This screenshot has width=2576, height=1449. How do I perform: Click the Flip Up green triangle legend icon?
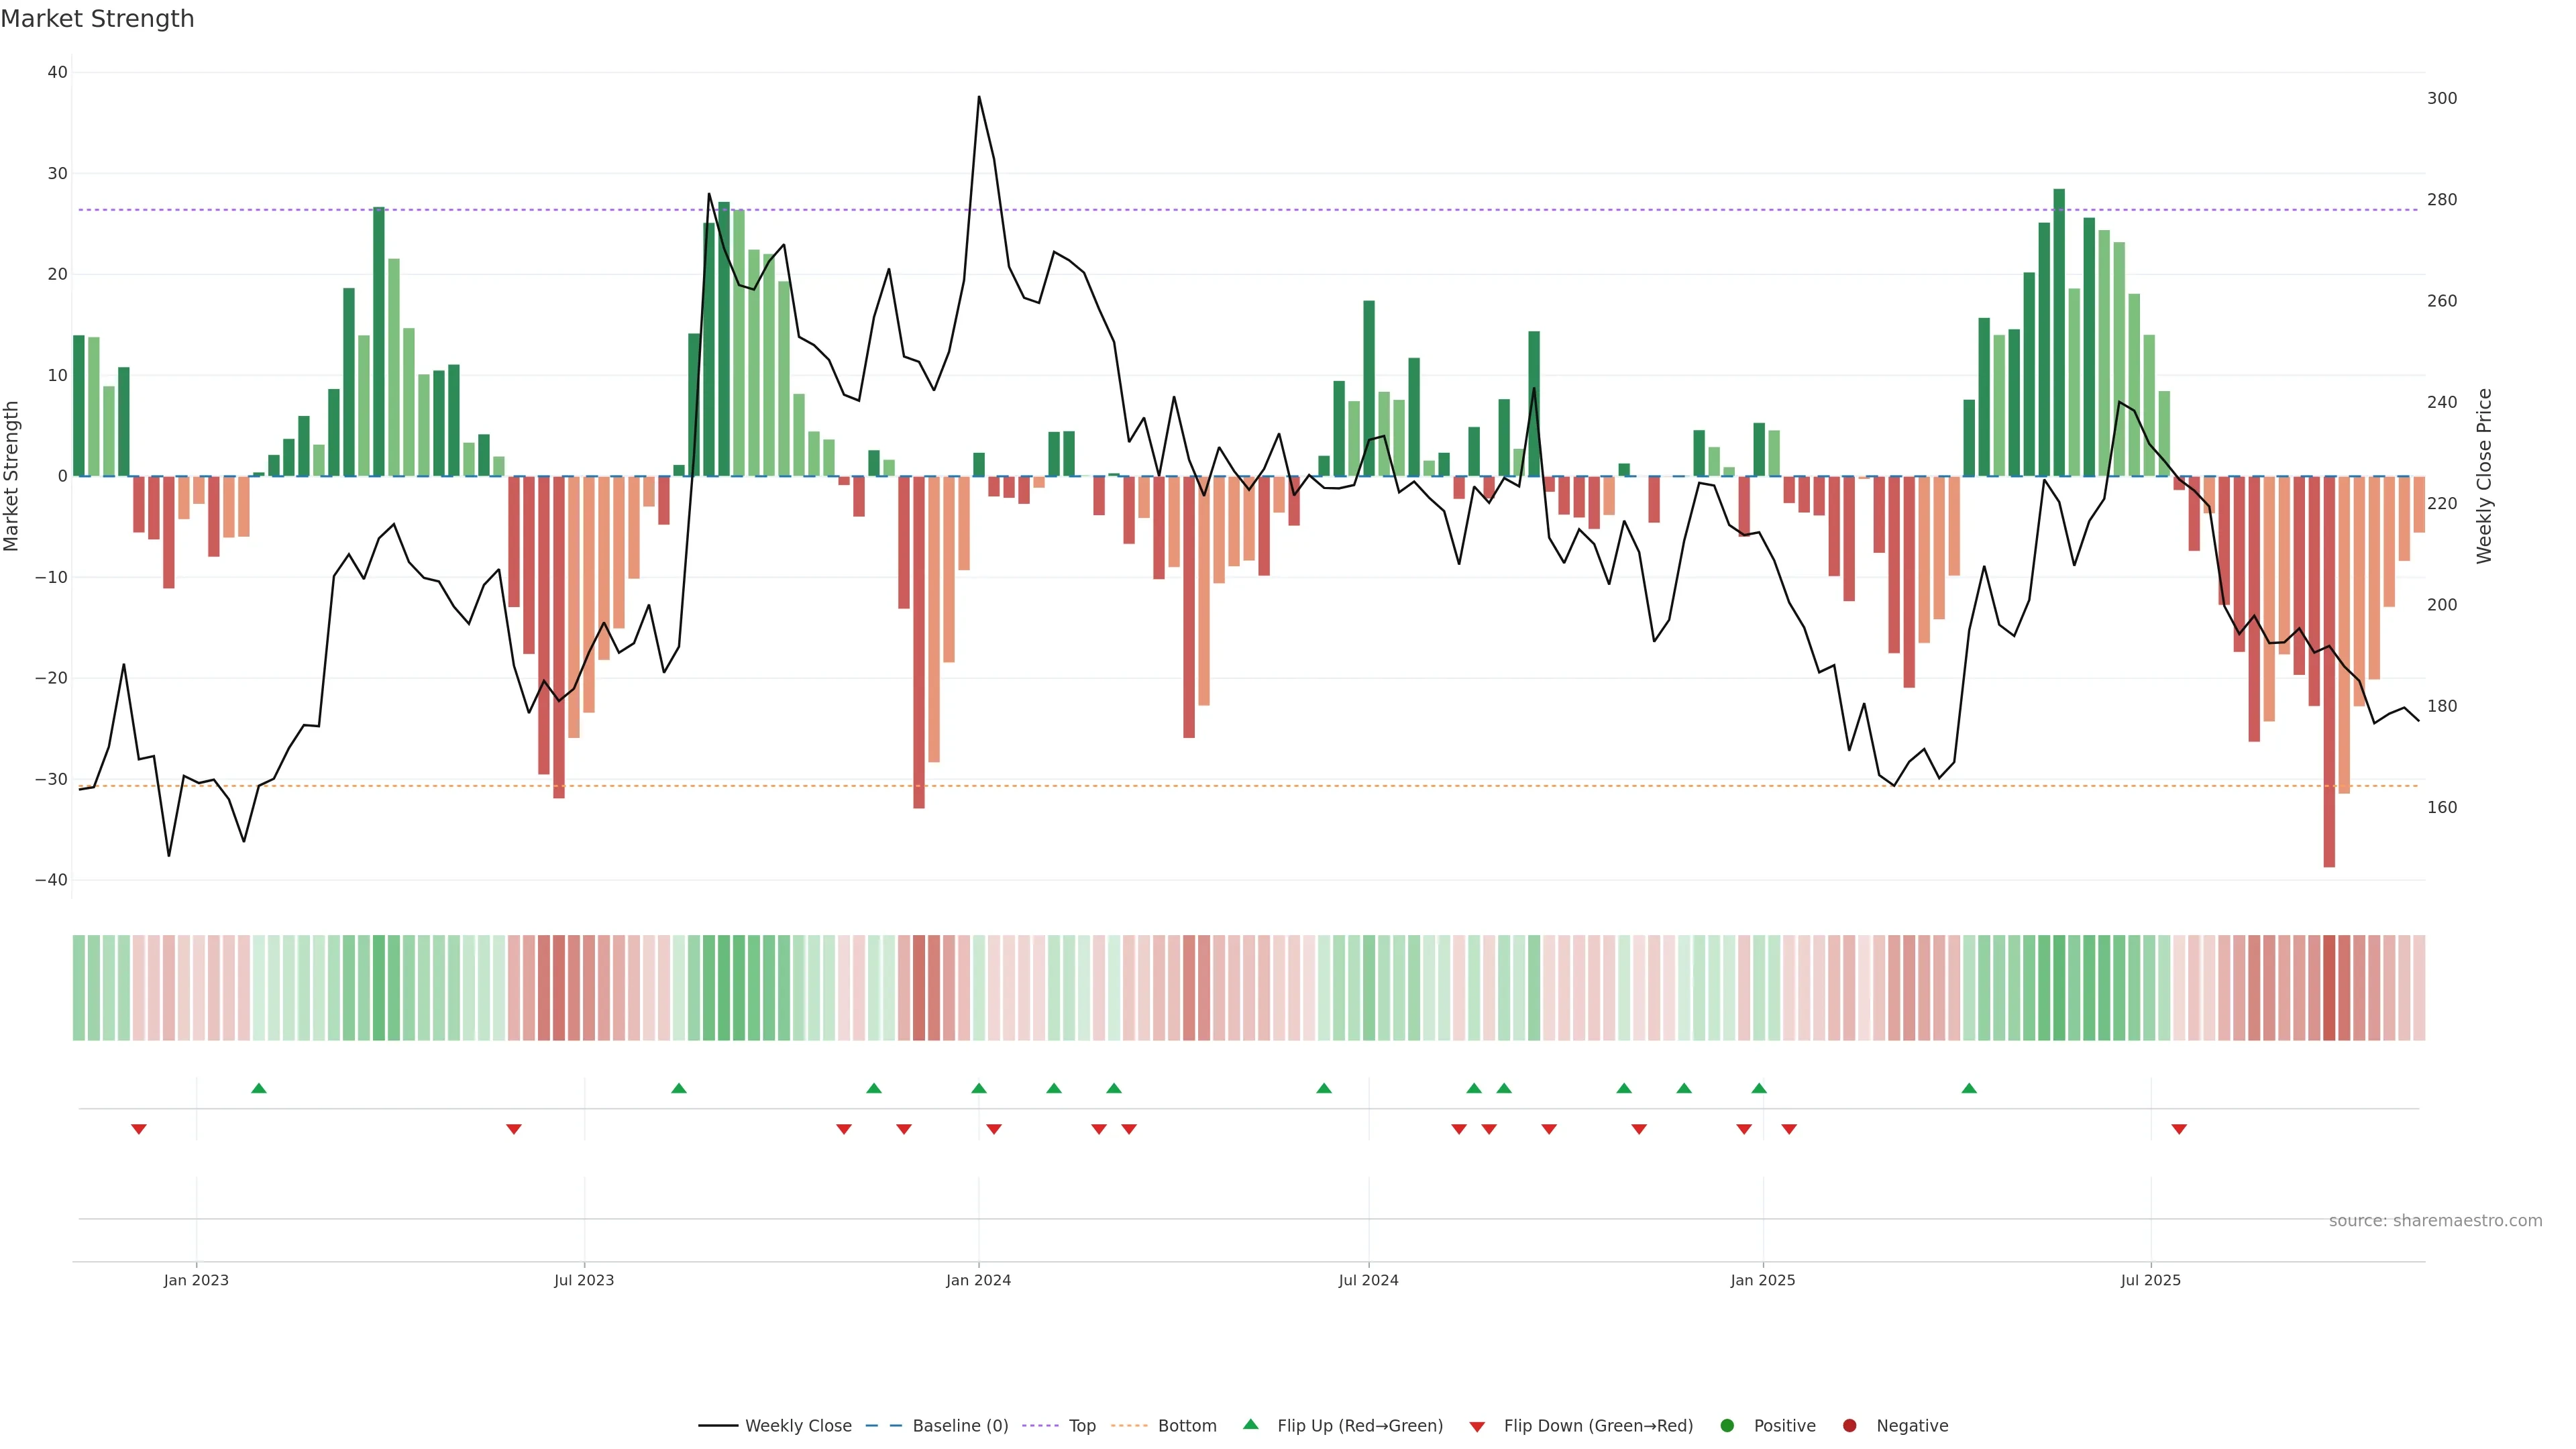1250,1425
